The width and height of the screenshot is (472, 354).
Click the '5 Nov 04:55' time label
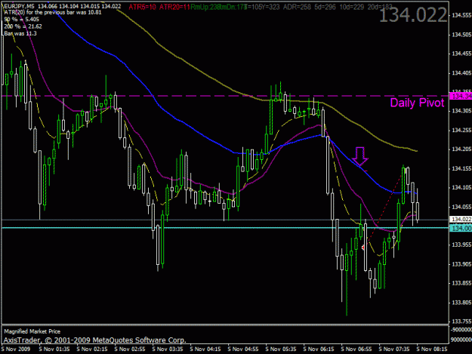pos(243,349)
